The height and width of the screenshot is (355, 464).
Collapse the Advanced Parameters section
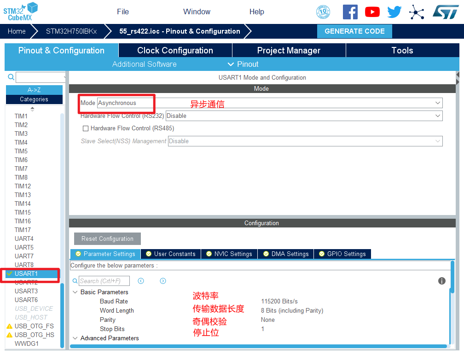pyautogui.click(x=75, y=338)
